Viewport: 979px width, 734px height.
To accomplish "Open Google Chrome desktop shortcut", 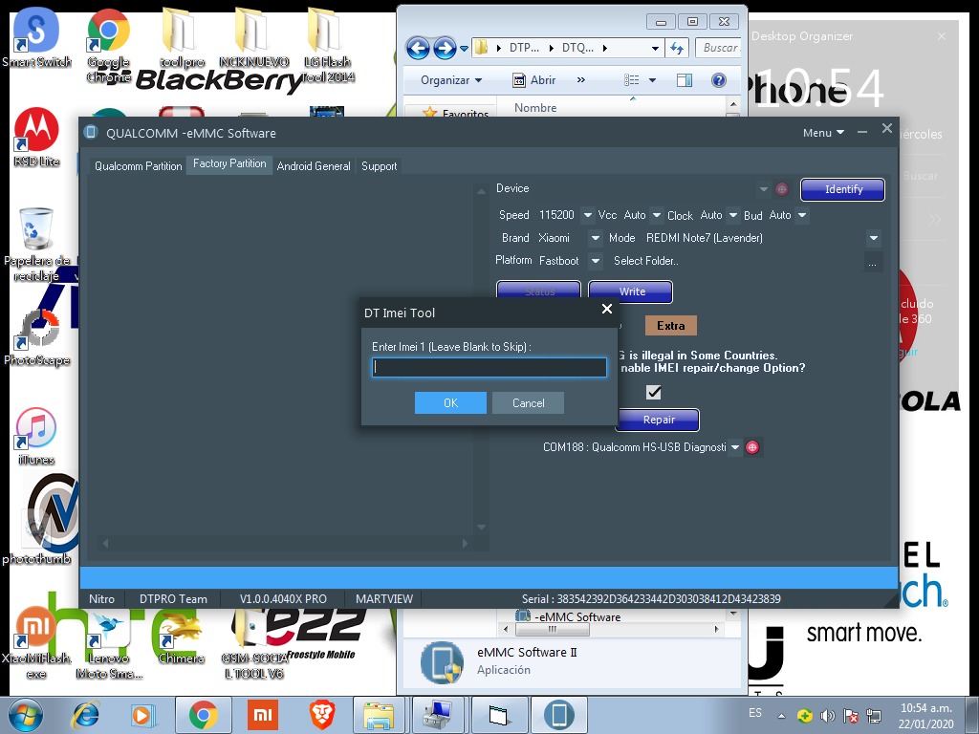I will (109, 45).
